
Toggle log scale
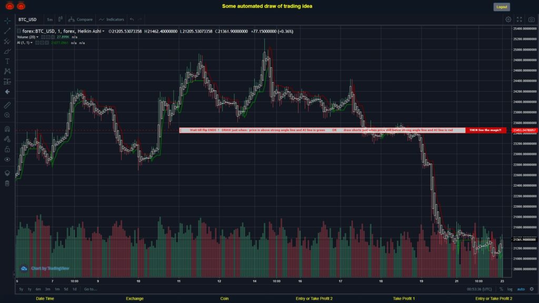pyautogui.click(x=510, y=289)
